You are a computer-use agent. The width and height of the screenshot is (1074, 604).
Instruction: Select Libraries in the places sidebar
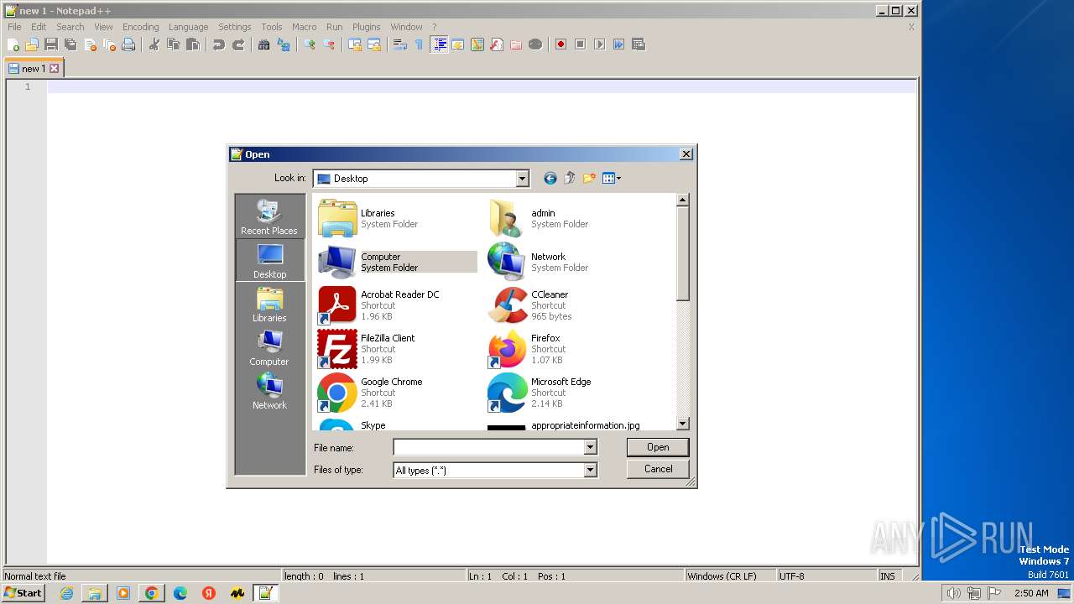(x=269, y=305)
